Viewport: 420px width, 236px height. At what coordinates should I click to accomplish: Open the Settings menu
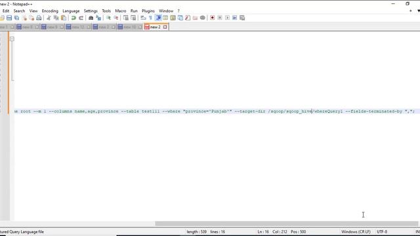point(91,11)
